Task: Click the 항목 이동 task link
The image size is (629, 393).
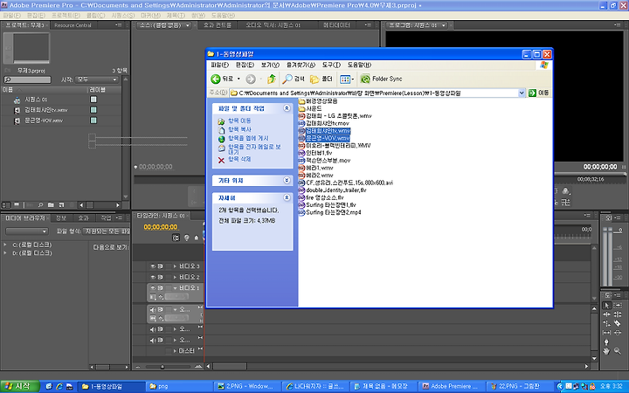Action: coord(239,121)
